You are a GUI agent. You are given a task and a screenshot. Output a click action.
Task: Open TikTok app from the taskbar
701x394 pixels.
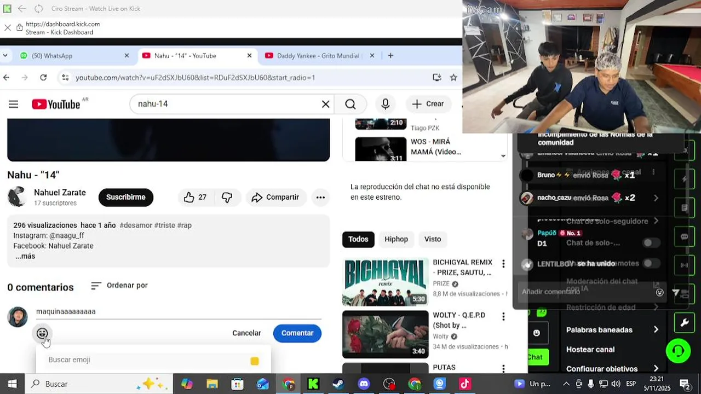[x=465, y=384]
